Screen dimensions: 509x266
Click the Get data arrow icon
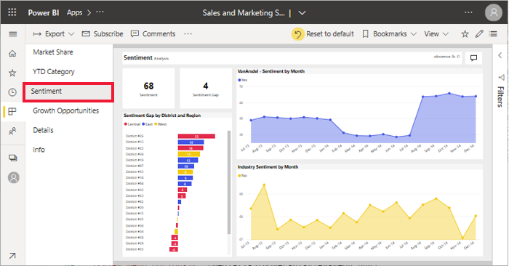tap(12, 256)
